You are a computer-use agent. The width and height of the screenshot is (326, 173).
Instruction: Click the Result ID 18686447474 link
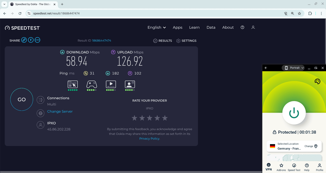[x=102, y=40]
